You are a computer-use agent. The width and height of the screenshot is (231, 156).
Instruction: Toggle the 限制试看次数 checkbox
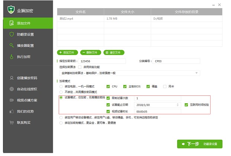[x=108, y=98]
